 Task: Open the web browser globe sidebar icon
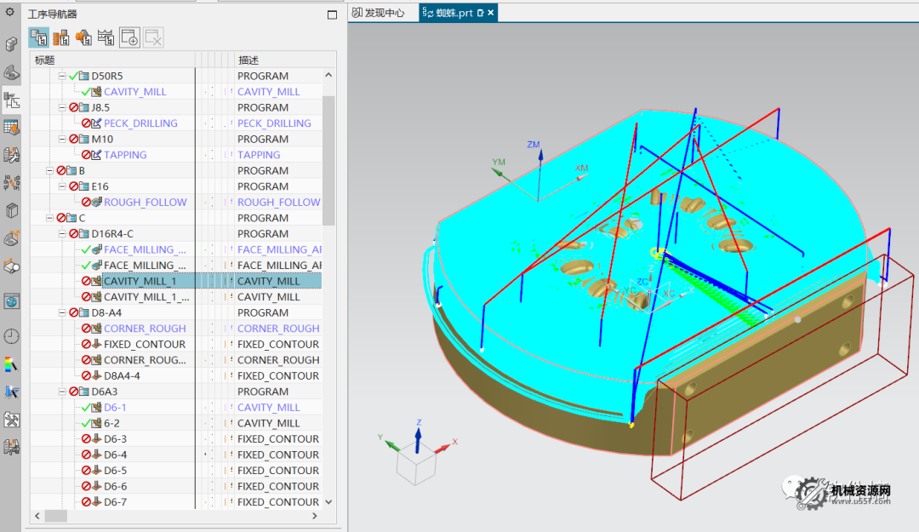coord(11,301)
